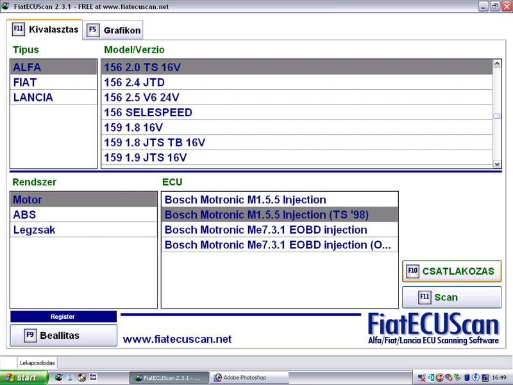The height and width of the screenshot is (385, 513).
Task: Select Bosch Motronic Me7.3.1 EOBD injection (O... entry
Action: pos(280,244)
